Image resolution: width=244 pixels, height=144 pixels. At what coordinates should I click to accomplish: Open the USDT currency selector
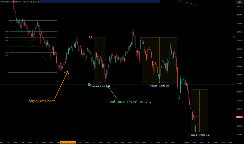[239, 2]
